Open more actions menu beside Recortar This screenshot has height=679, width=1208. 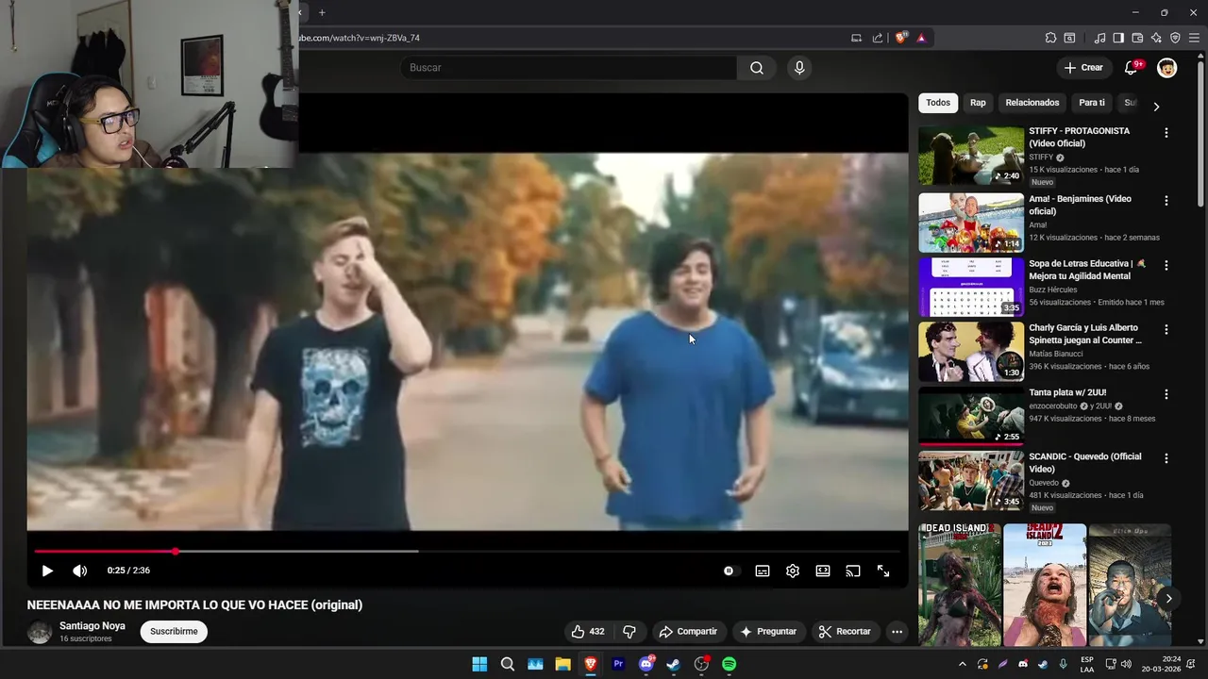[x=898, y=632]
